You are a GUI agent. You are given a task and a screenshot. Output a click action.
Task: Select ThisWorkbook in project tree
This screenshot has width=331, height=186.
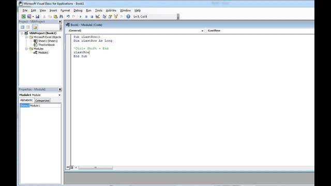(x=47, y=45)
